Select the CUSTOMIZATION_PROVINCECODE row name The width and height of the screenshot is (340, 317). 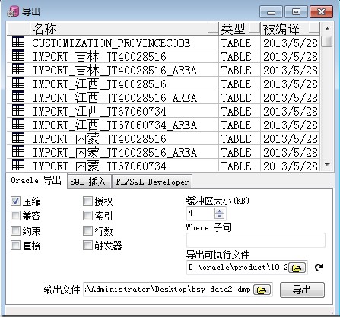click(111, 43)
